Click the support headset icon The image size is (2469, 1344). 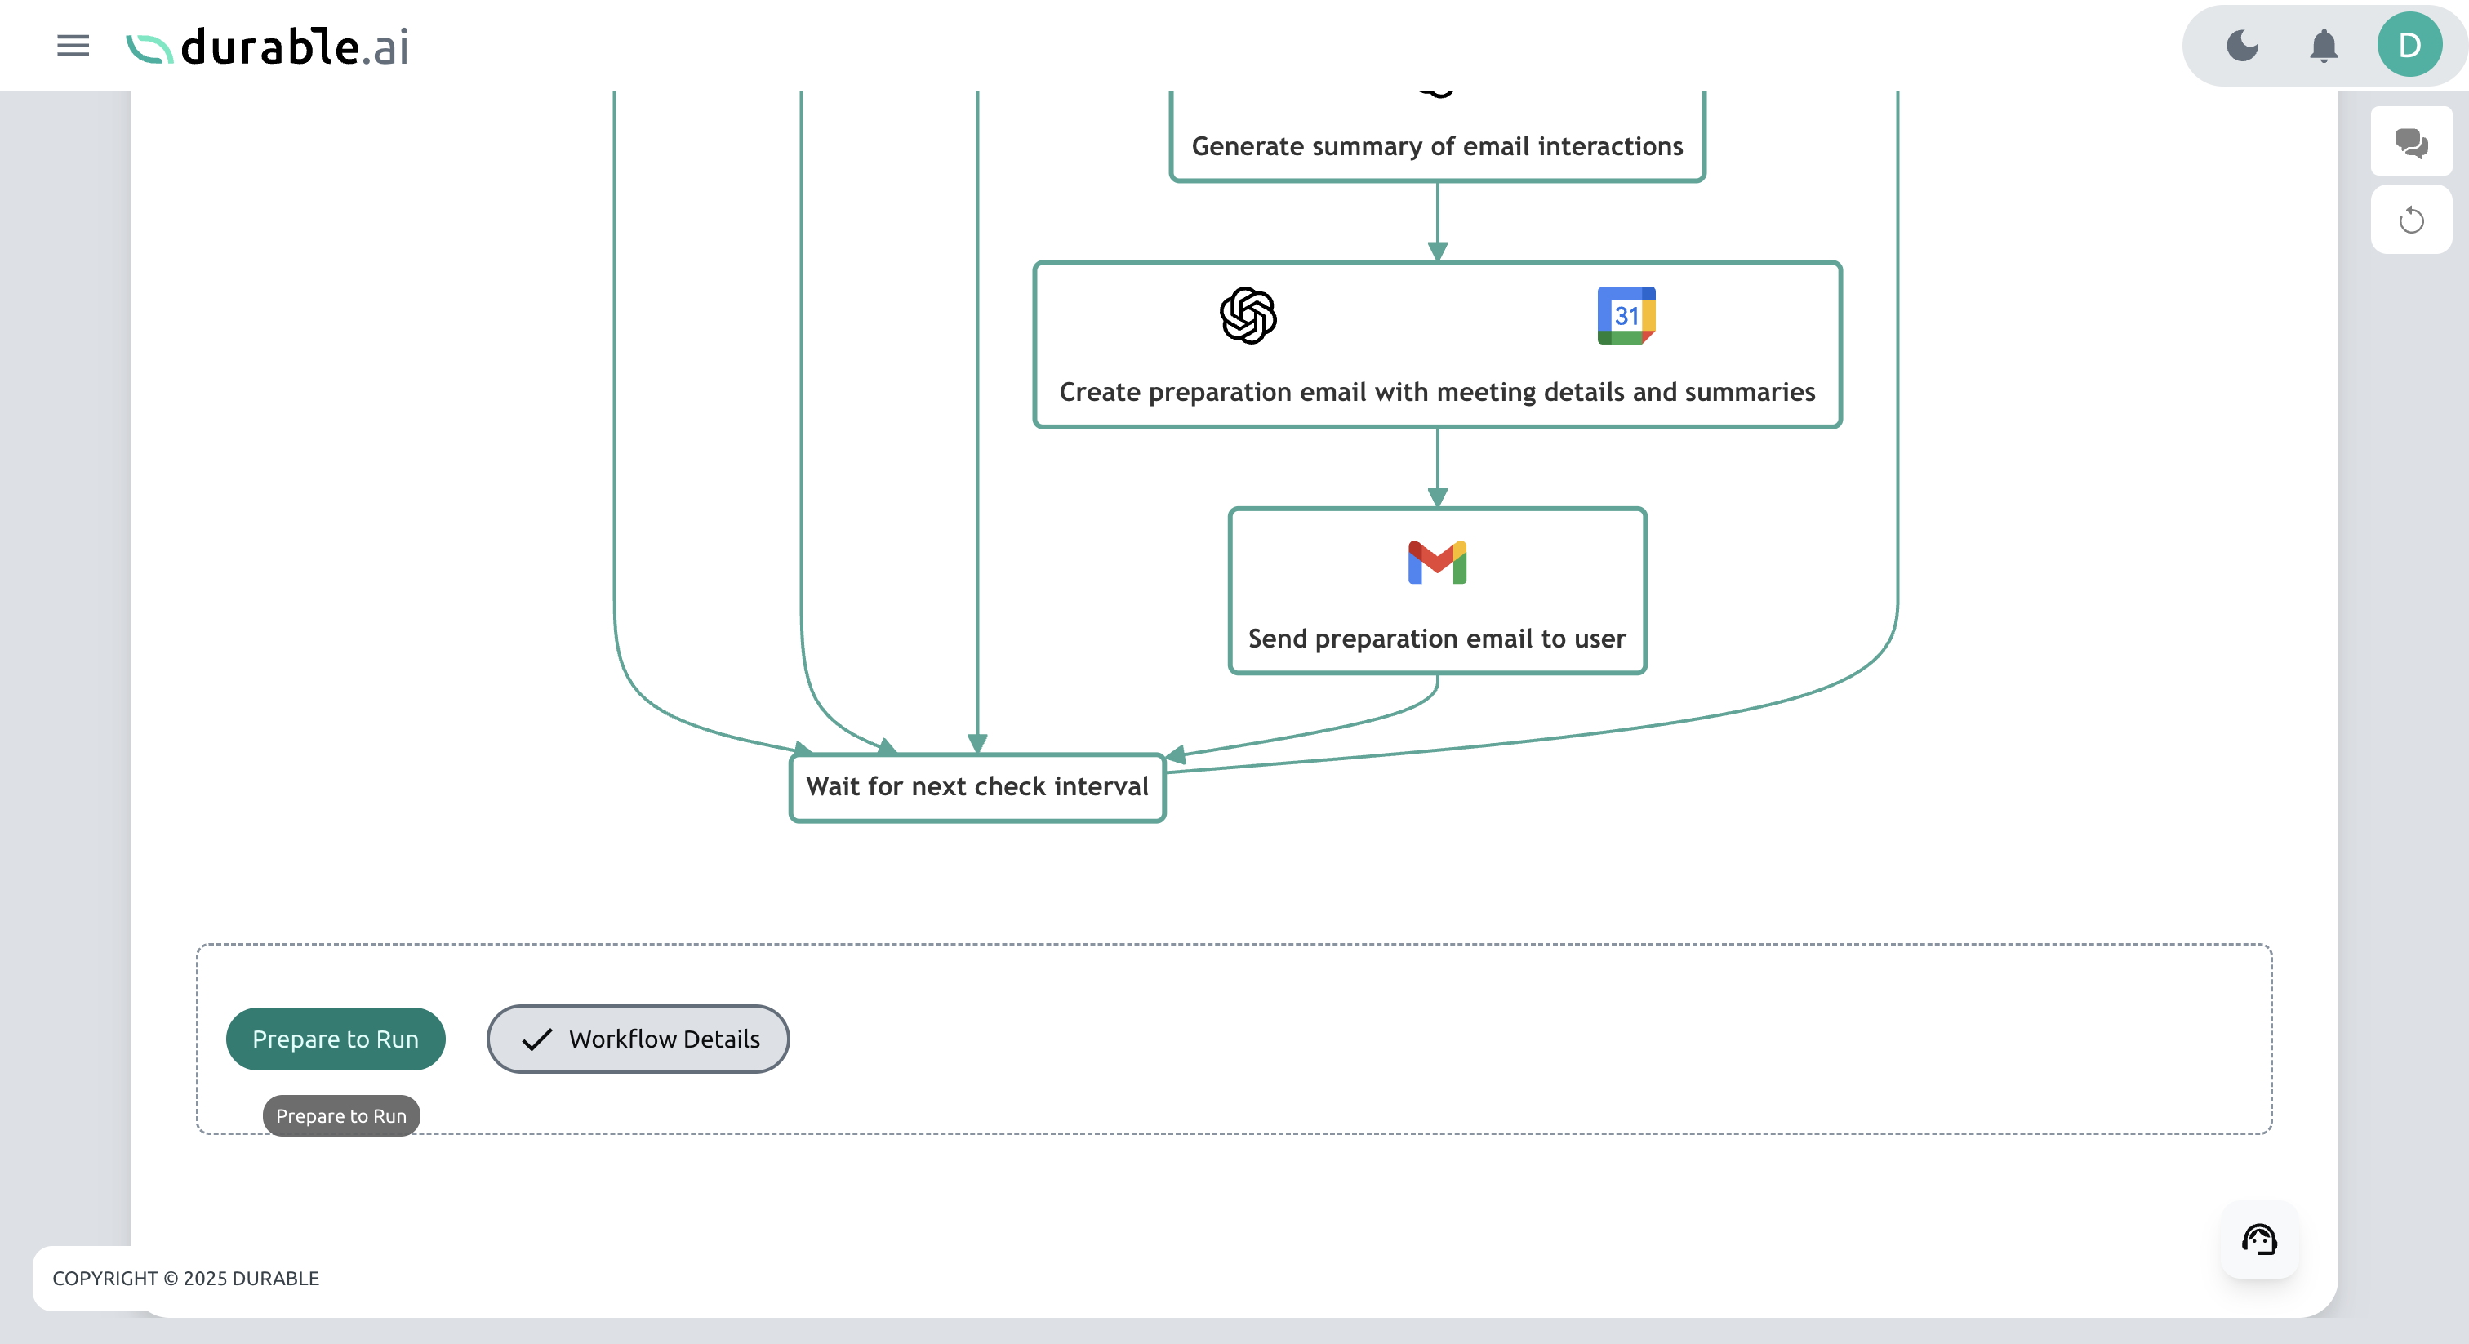(2258, 1239)
